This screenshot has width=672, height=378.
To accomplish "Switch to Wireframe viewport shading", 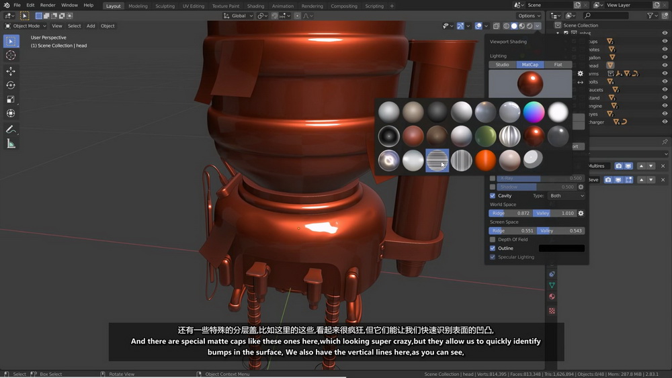I will click(x=506, y=26).
